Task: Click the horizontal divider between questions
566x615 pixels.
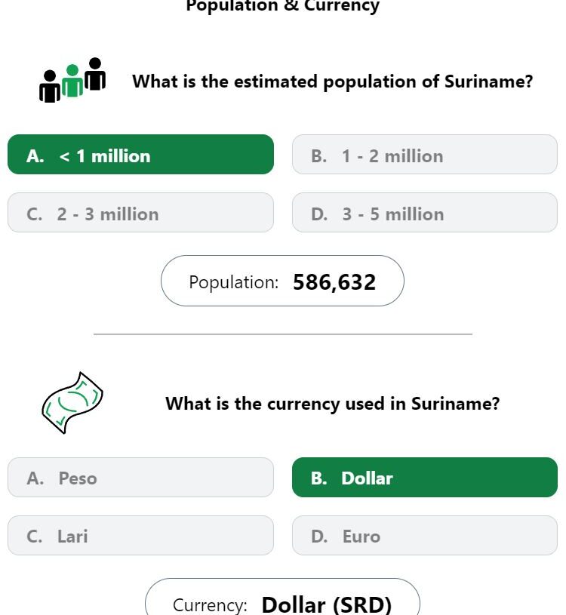Action: (x=283, y=334)
